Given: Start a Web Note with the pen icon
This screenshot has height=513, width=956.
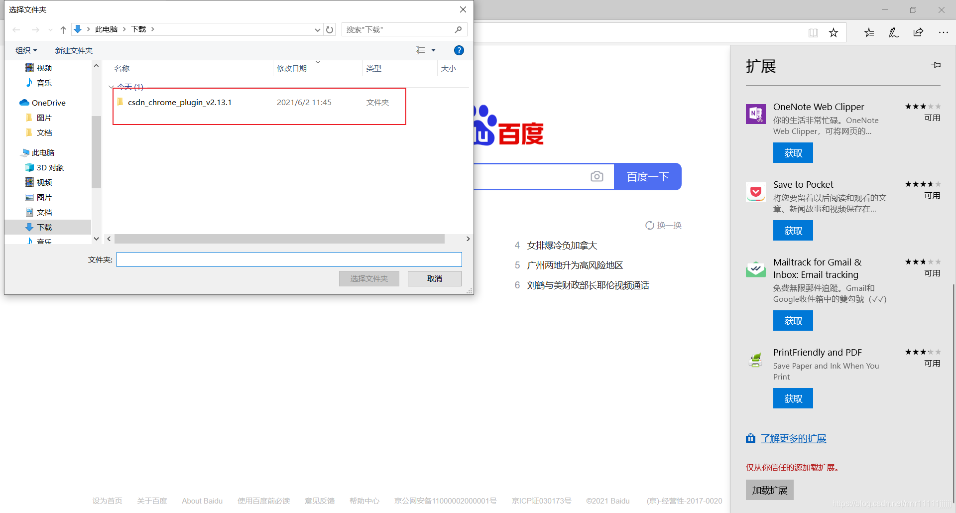Looking at the screenshot, I should (x=893, y=32).
